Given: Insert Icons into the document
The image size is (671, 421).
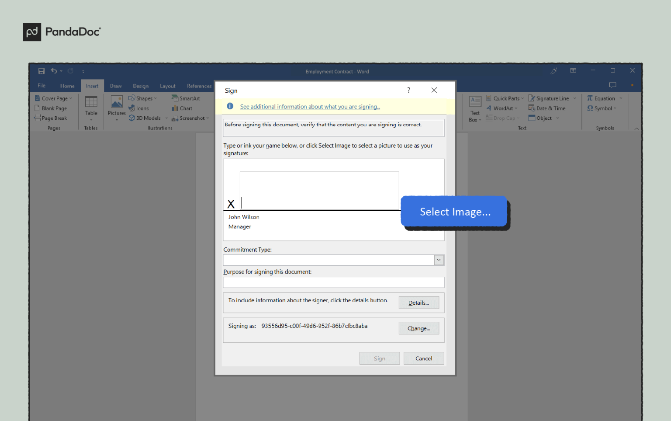Looking at the screenshot, I should pyautogui.click(x=141, y=108).
